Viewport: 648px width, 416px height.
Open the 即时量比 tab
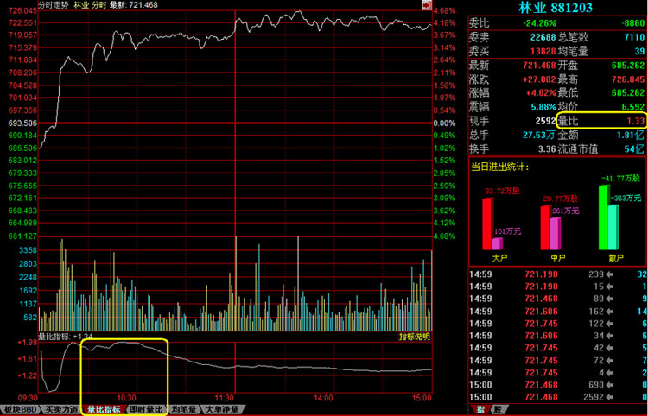145,409
